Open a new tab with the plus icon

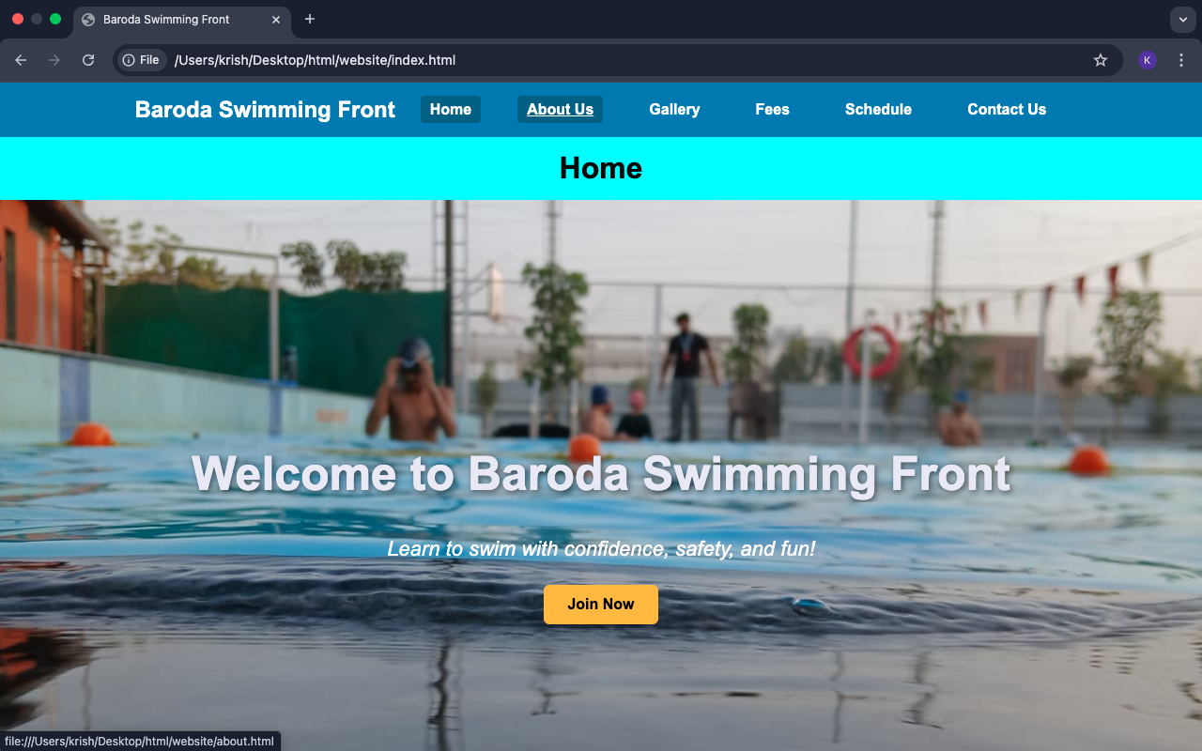click(x=310, y=19)
